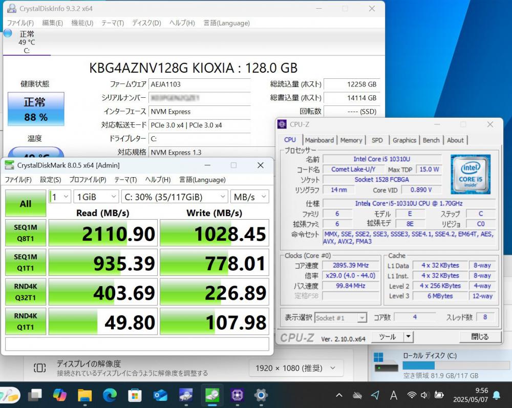This screenshot has height=408, width=512.
Task: Select the C: drive entry at 49 °C
Action: (x=27, y=42)
